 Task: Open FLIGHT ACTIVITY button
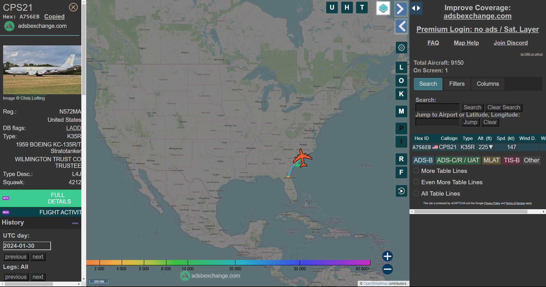coord(41,212)
